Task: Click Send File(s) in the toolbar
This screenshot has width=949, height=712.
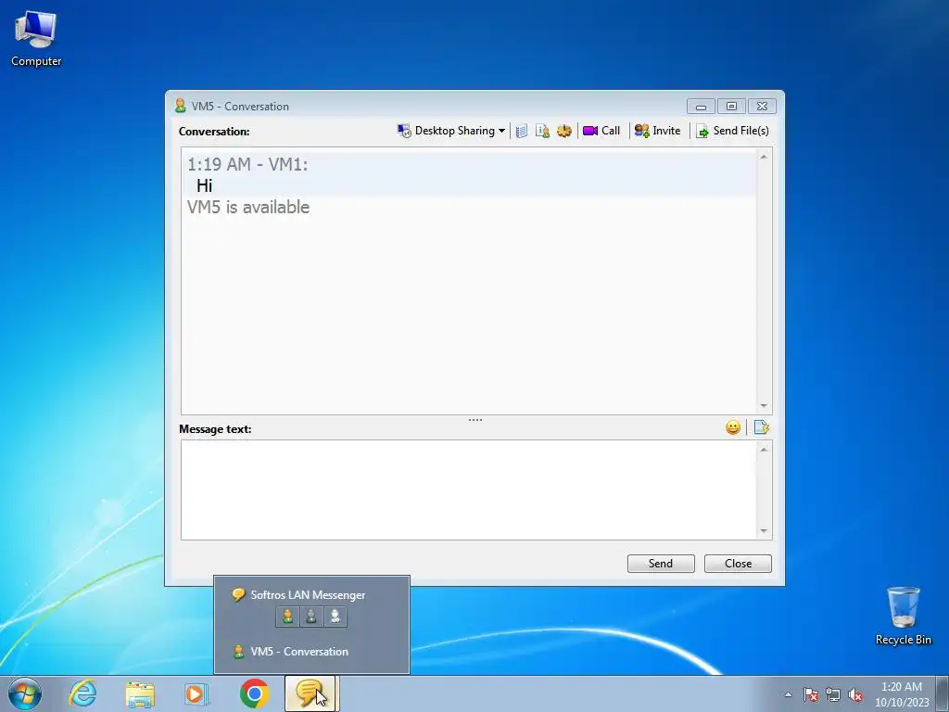Action: pyautogui.click(x=732, y=131)
